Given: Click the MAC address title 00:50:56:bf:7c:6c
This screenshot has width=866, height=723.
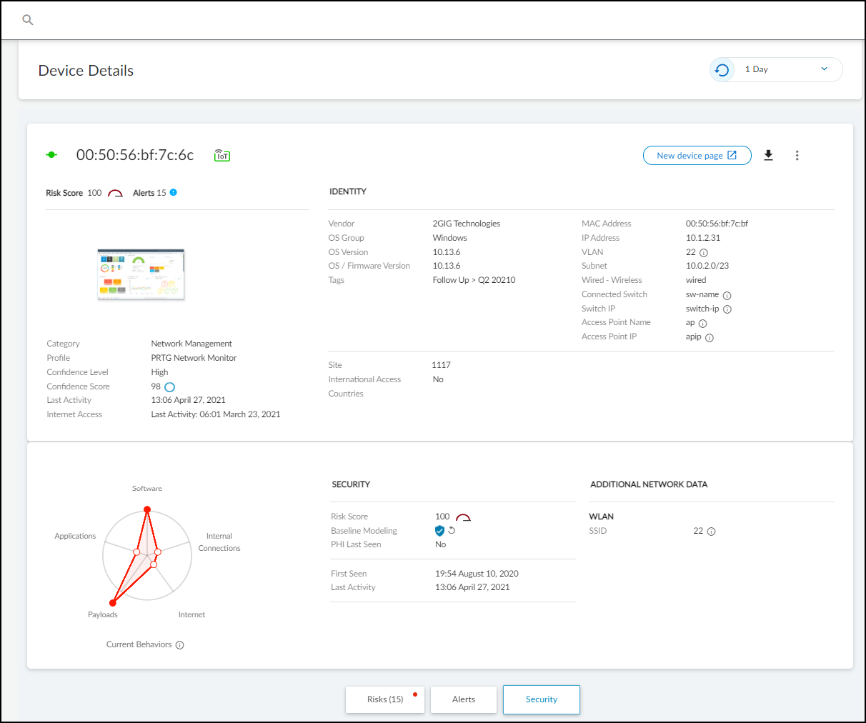Looking at the screenshot, I should coord(135,155).
